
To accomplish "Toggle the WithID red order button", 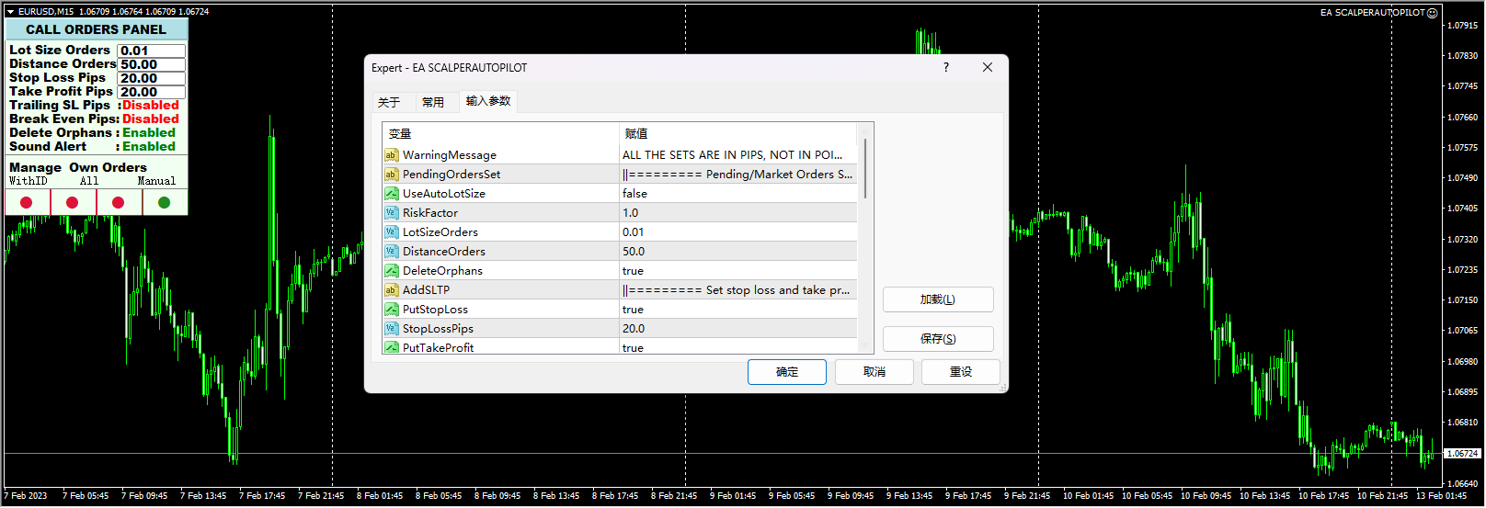I will (x=27, y=202).
